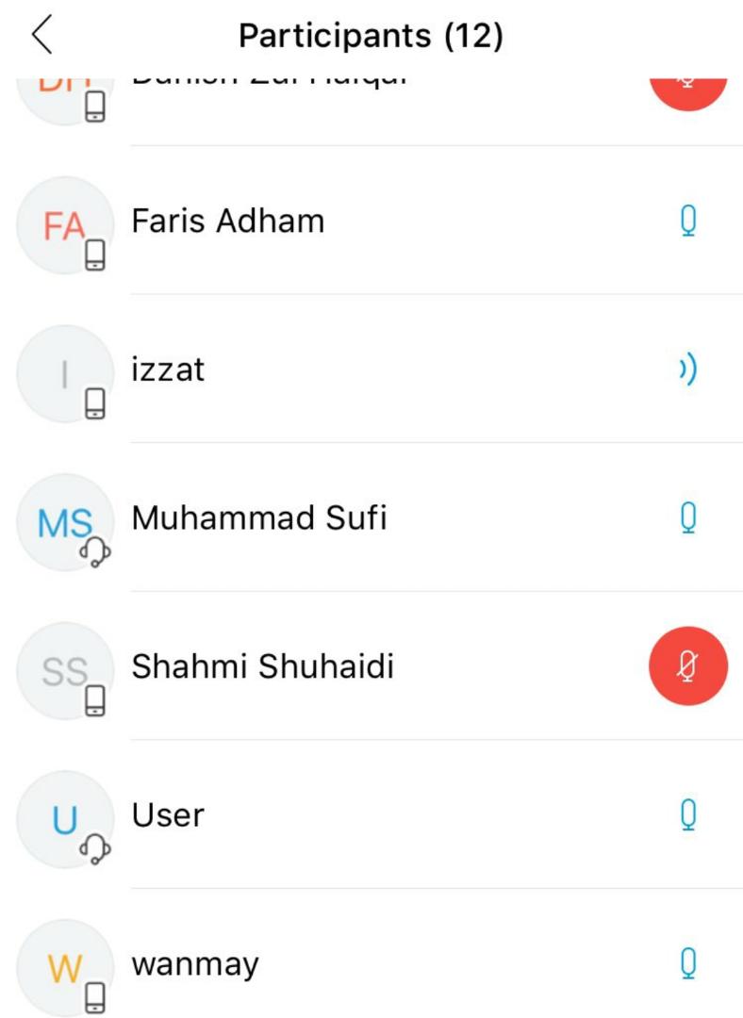This screenshot has height=1018, width=743.
Task: Select the MS avatar of Muhammad Sufi
Action: (x=65, y=522)
